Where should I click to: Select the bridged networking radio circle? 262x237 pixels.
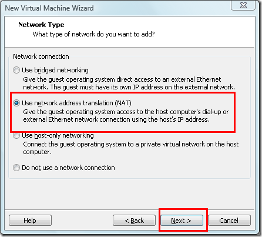16,70
